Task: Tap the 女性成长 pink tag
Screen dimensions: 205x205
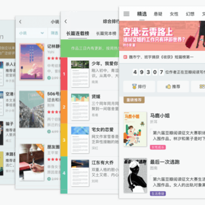Action: click(x=158, y=147)
